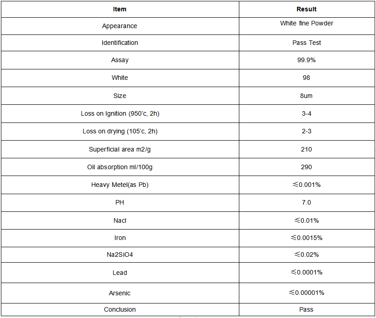Select the White fine Powder cell
The width and height of the screenshot is (376, 318).
[307, 24]
